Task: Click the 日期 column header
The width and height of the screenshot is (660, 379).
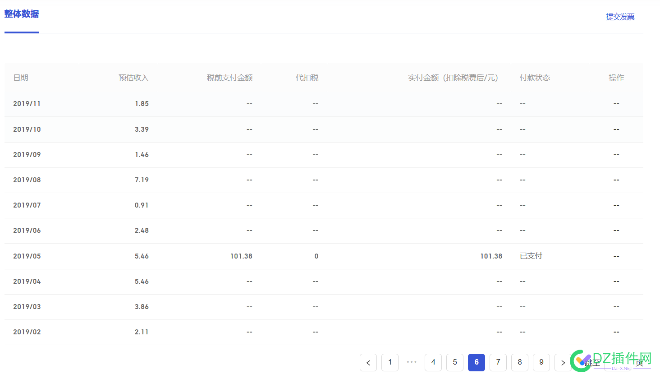Action: pos(21,78)
